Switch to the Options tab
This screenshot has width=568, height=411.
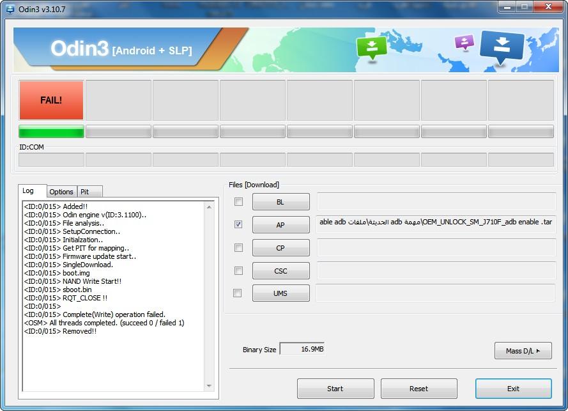coord(61,192)
